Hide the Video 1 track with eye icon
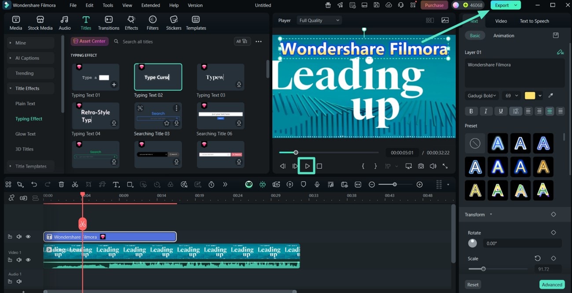572x293 pixels. click(28, 260)
